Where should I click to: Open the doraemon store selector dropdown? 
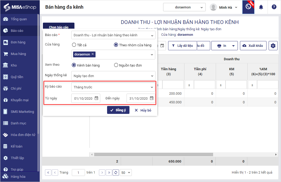(184, 7)
